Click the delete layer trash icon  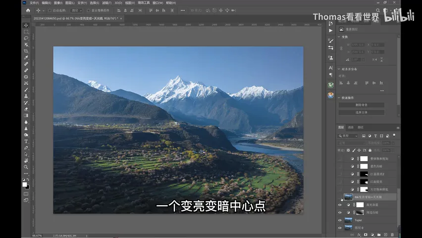click(x=392, y=235)
